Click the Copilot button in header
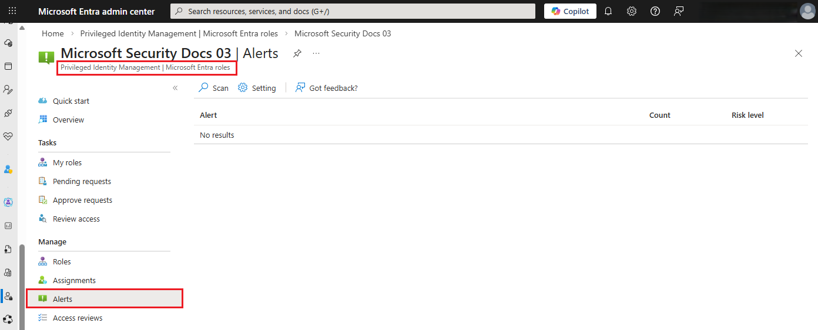 (x=570, y=11)
